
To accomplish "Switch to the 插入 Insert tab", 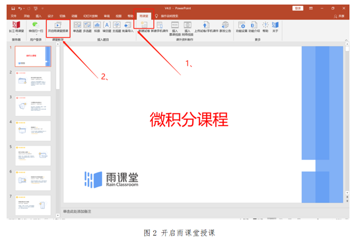I will [38, 16].
